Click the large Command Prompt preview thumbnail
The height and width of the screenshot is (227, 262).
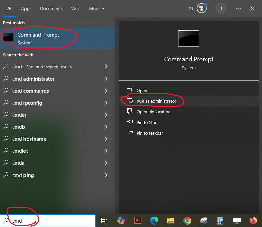[189, 38]
